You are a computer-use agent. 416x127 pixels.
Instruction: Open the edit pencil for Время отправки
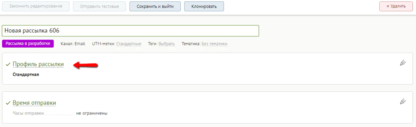pos(403,101)
